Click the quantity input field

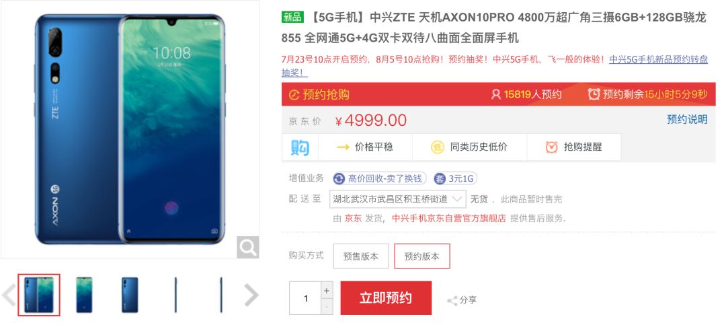click(305, 298)
